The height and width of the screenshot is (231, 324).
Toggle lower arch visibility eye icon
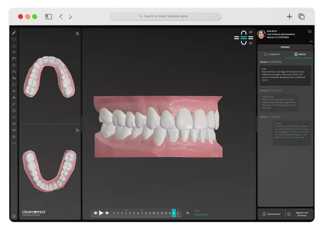(x=250, y=43)
